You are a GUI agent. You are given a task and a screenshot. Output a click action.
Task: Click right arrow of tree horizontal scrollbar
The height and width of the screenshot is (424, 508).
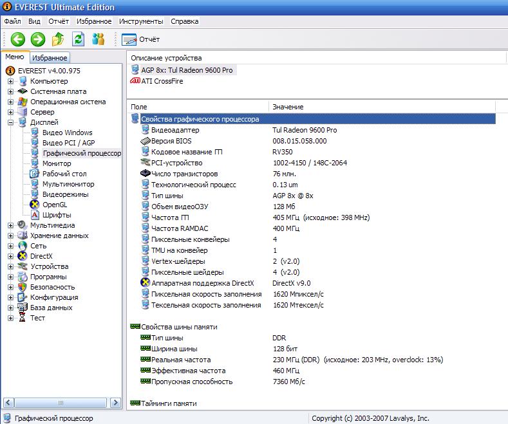(x=115, y=403)
